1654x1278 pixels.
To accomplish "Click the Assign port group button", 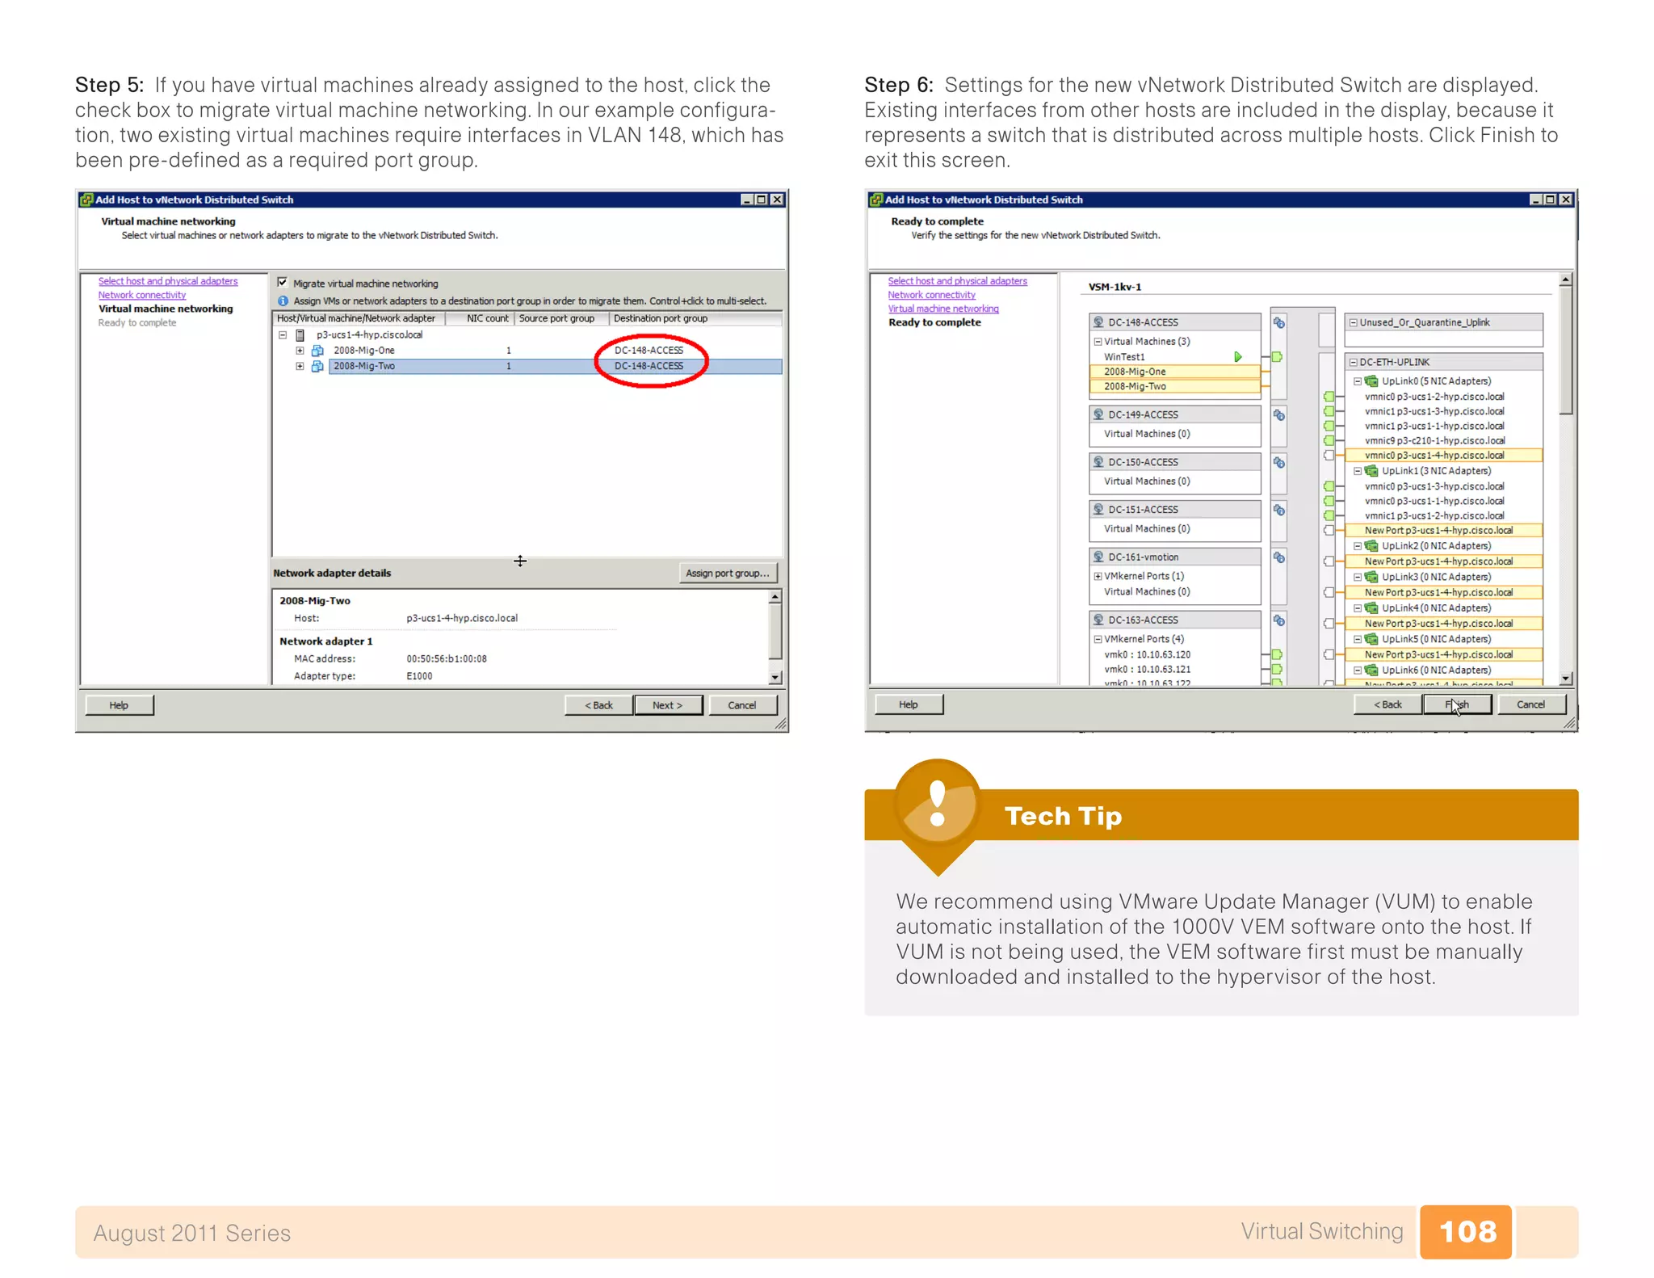I will 727,574.
